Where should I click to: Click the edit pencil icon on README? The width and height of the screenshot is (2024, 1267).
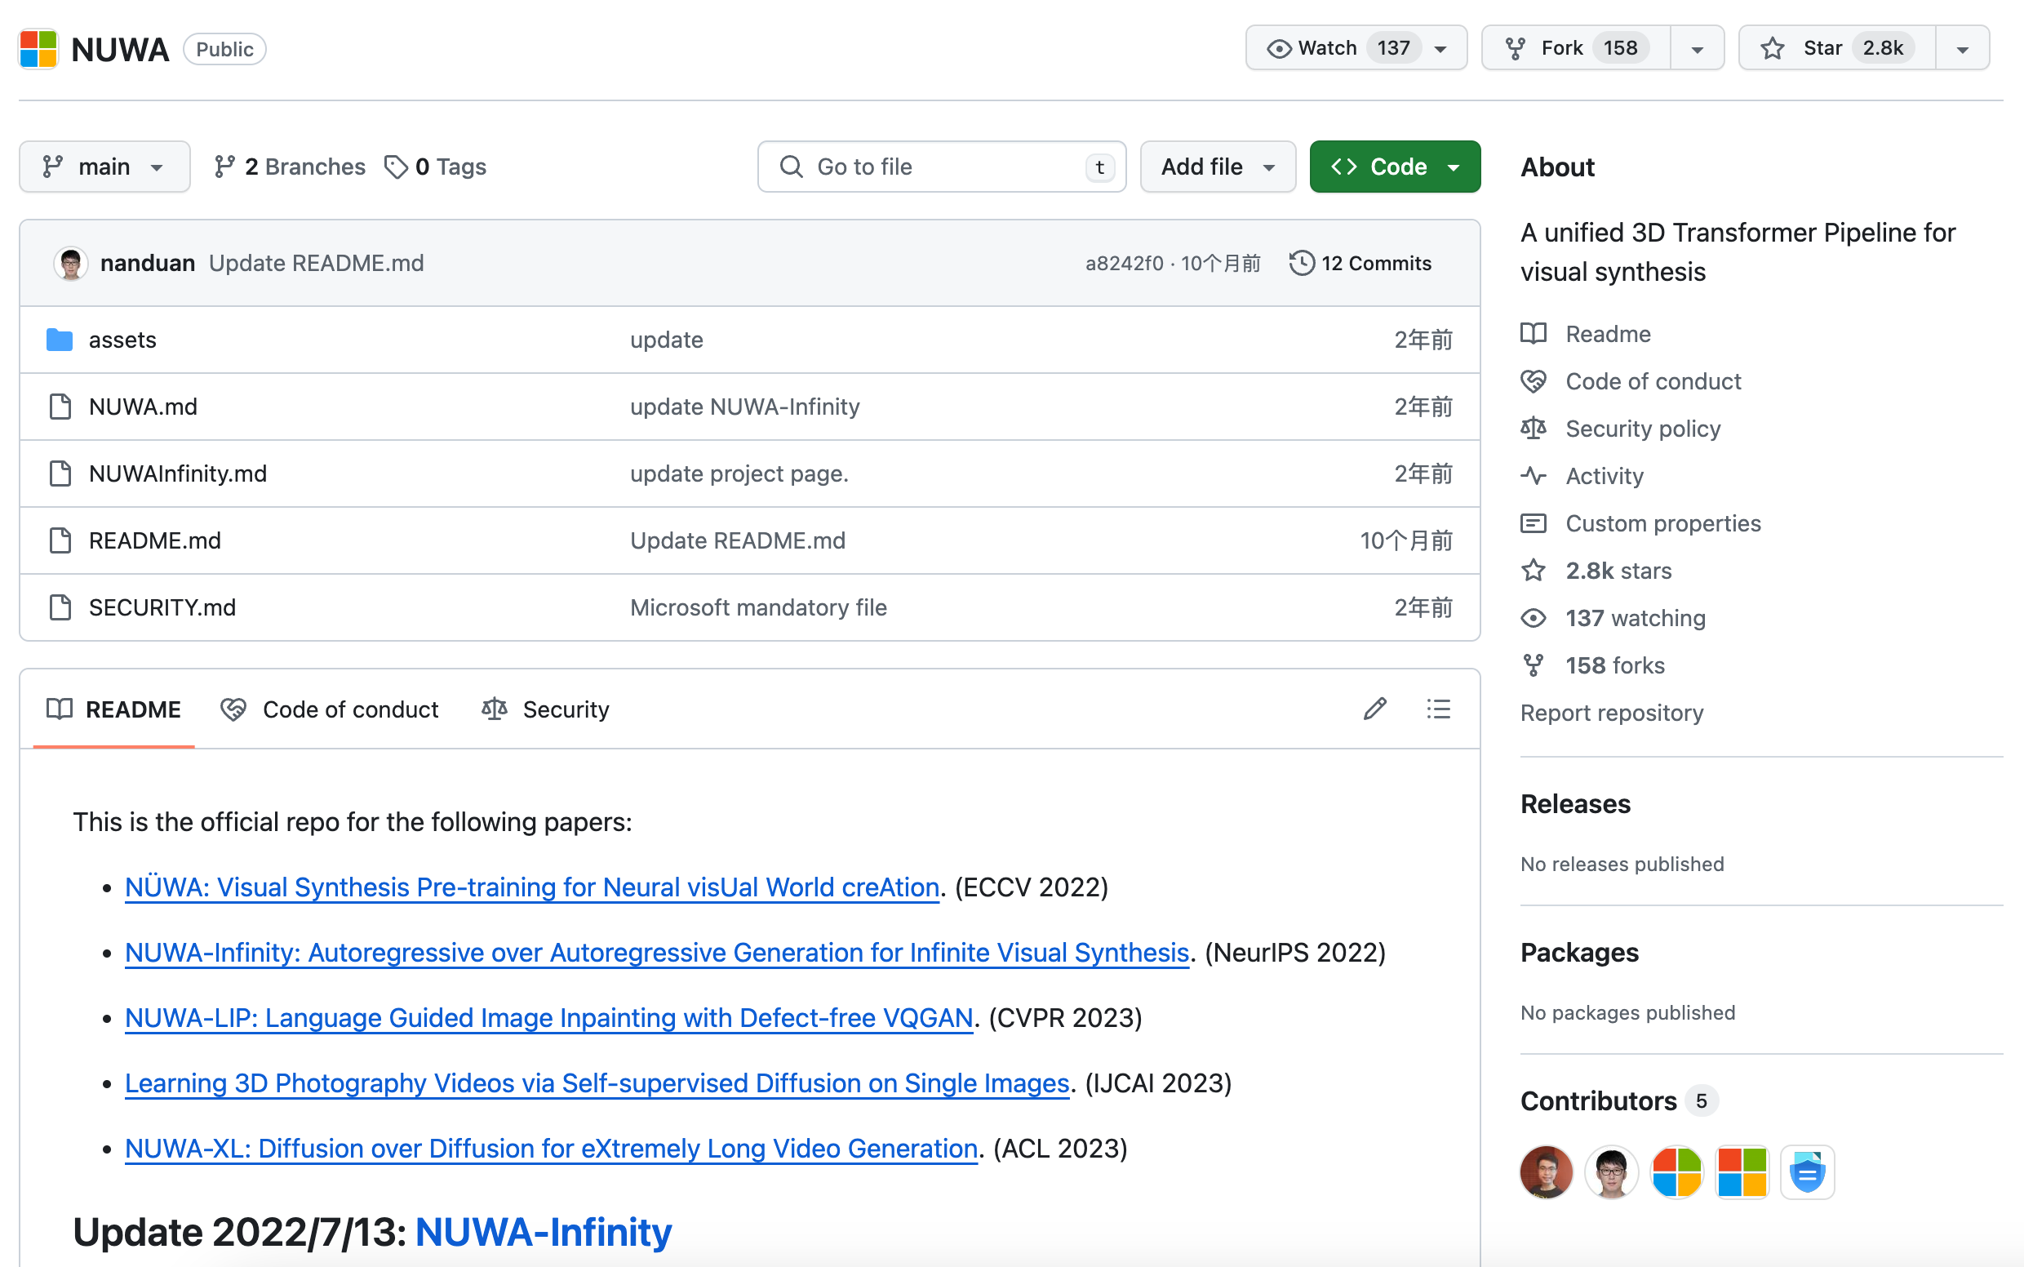pyautogui.click(x=1374, y=709)
